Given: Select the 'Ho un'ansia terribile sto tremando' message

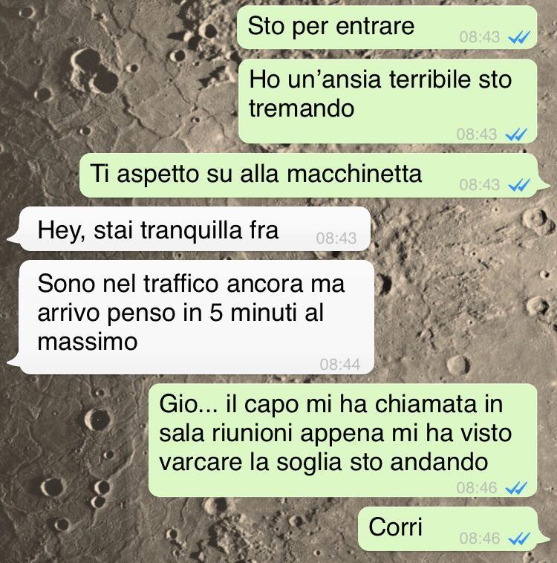Looking at the screenshot, I should coord(388,101).
